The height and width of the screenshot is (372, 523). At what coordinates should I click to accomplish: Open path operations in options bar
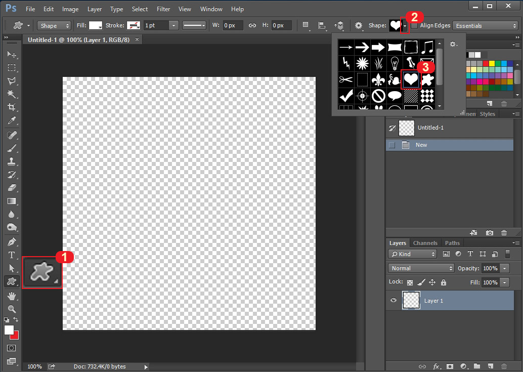[306, 25]
